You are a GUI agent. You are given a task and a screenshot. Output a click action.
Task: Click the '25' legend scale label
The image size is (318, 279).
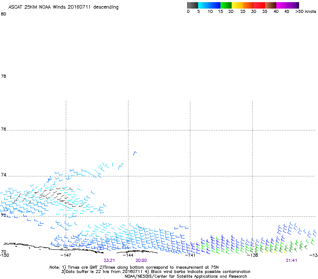243,12
